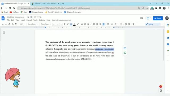The height and width of the screenshot is (96, 170).
Task: Open the highlight color picker
Action: [x=78, y=24]
